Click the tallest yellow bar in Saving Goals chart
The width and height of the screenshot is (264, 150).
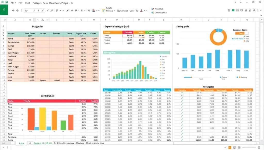click(43, 119)
